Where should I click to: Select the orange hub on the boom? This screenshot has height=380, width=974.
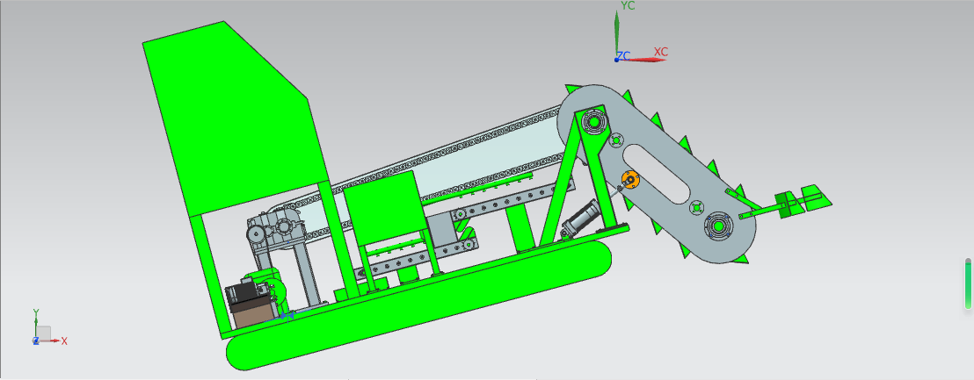point(630,181)
